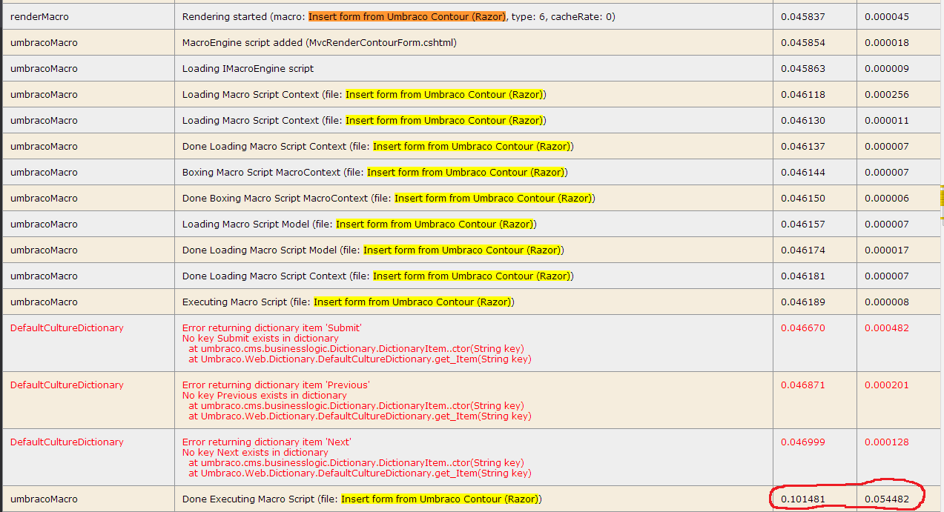Select the duration value 0.000256
Viewport: 944px width, 512px height.
(x=887, y=94)
